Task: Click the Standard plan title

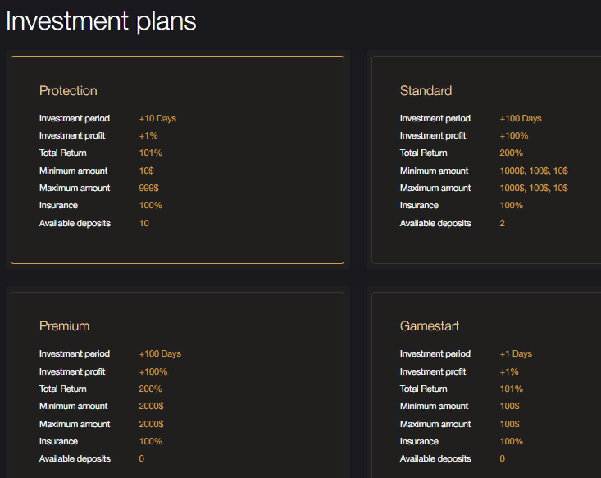Action: [x=426, y=91]
